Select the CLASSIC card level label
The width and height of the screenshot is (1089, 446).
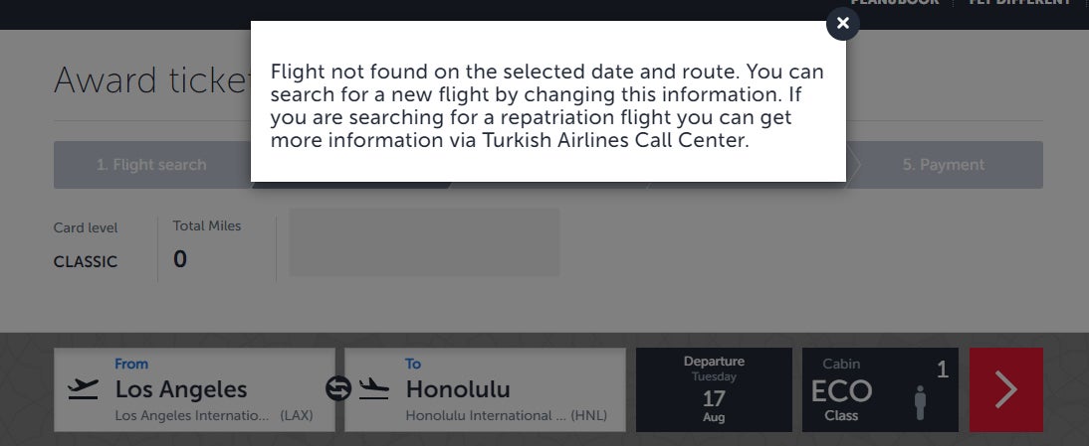[86, 262]
